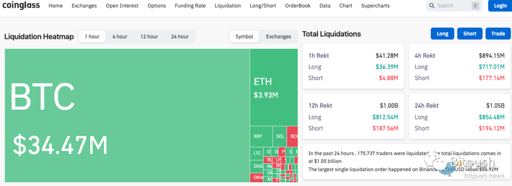Click the search magnifier icon
Screen dimensions: 512x186
[x=432, y=6]
